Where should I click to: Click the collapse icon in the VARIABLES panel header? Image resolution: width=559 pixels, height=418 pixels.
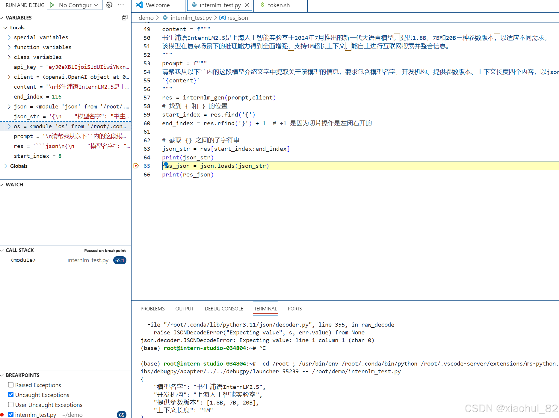tap(125, 18)
